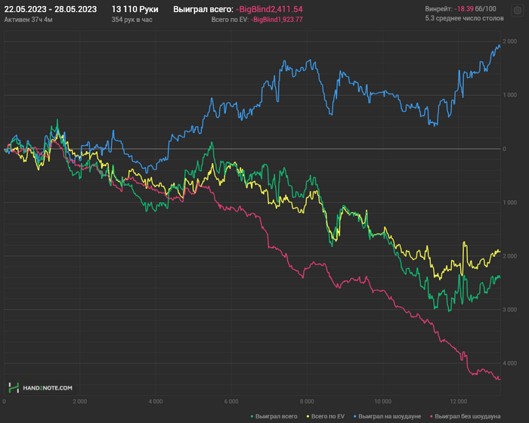This screenshot has width=529, height=423.
Task: Click the 10 000 x-axis label
Action: (x=383, y=401)
